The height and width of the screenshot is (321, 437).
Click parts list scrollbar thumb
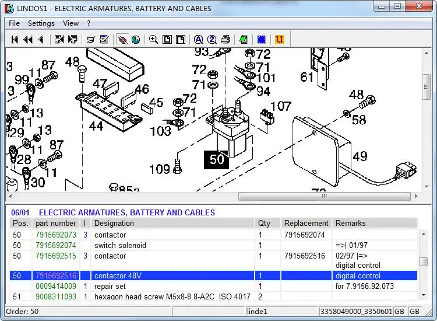[424, 262]
